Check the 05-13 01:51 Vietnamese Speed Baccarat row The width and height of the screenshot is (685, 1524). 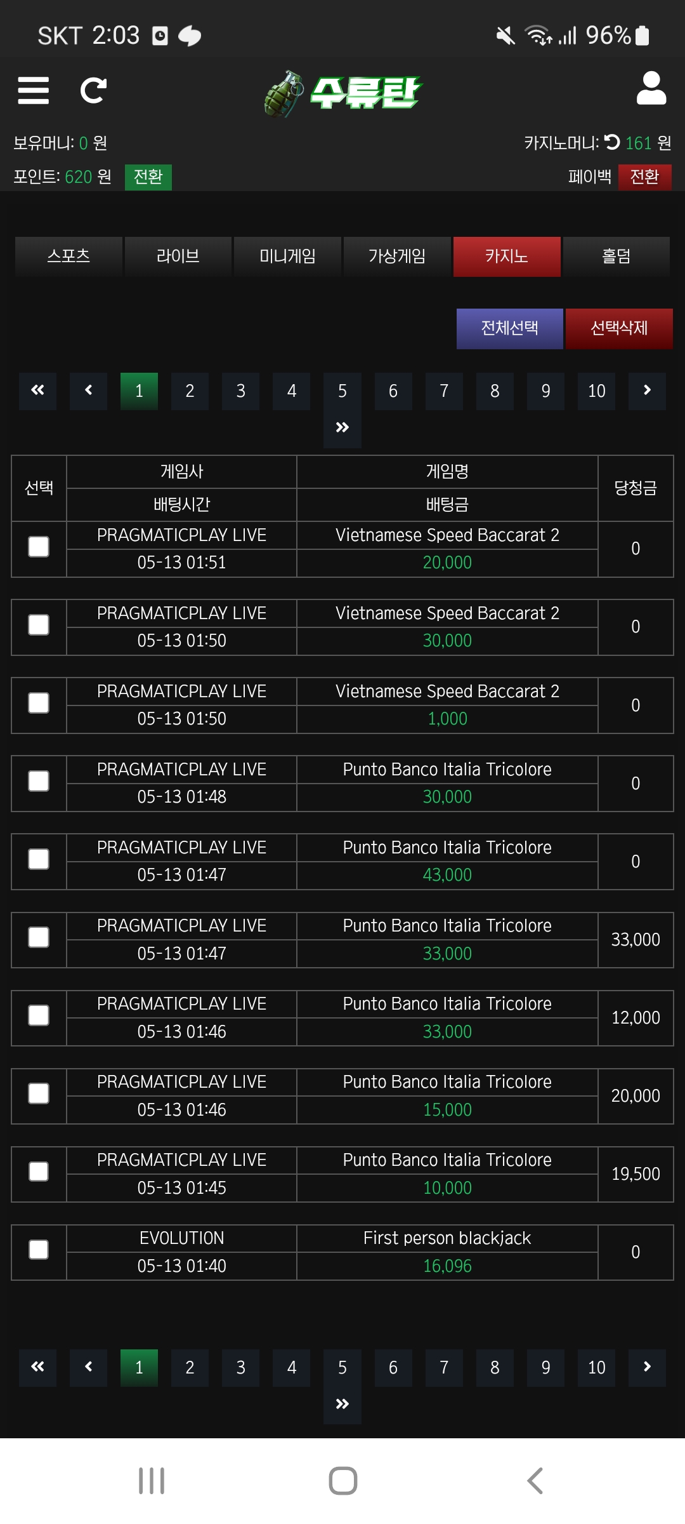pos(39,547)
